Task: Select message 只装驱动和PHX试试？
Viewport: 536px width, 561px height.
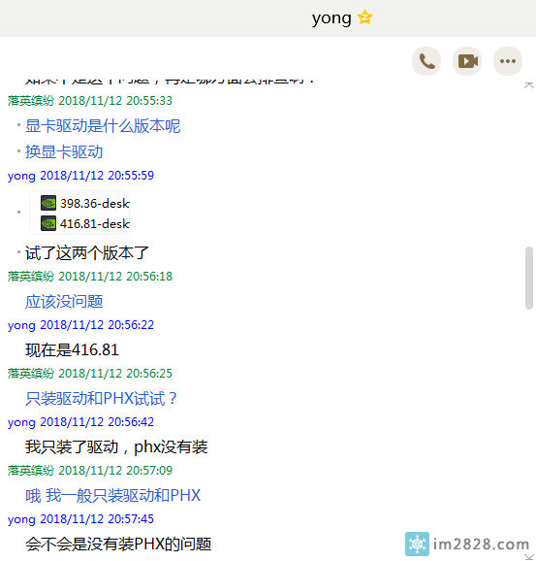Action: (x=102, y=399)
